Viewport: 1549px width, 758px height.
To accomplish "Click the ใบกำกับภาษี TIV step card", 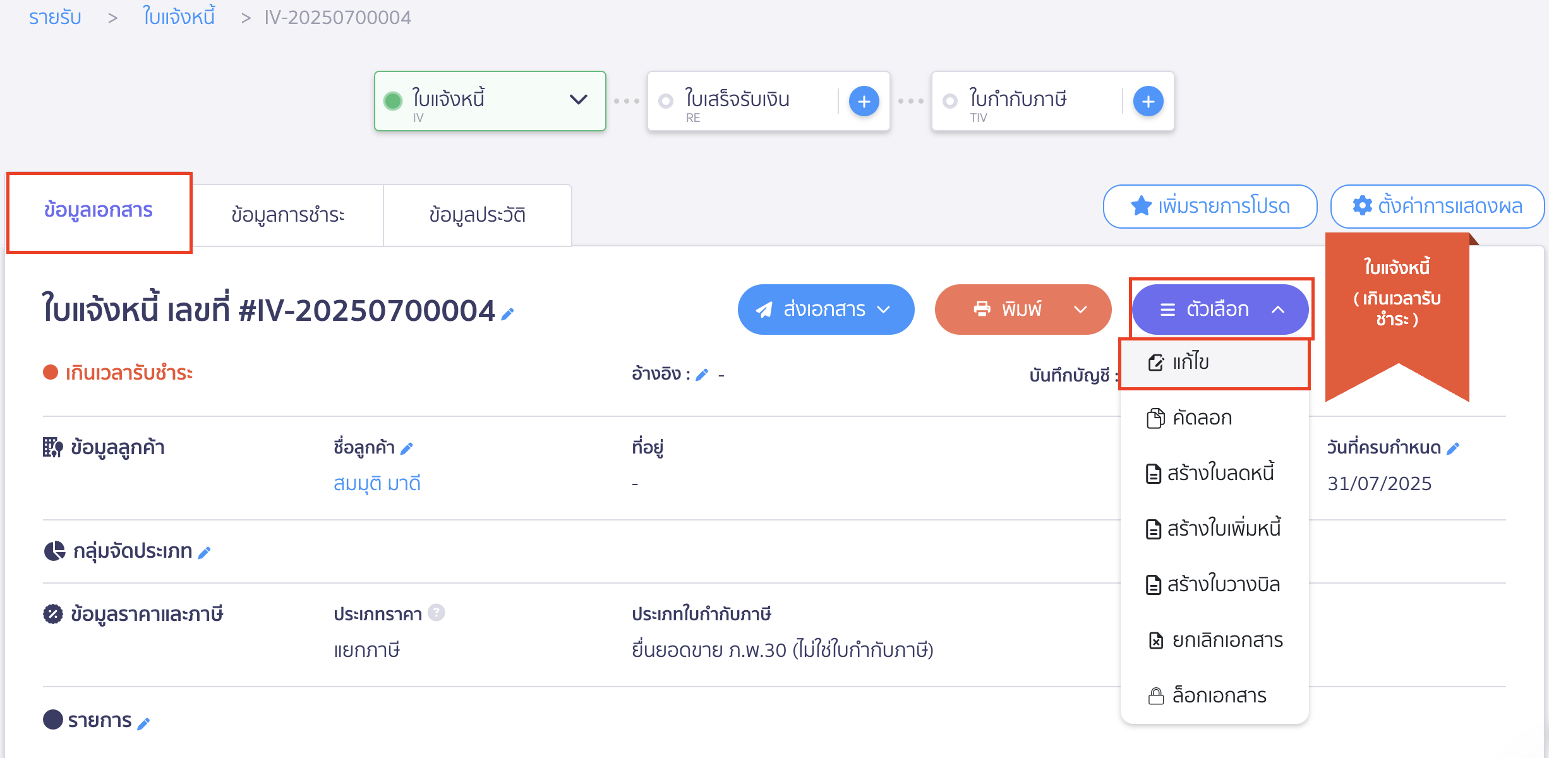I will point(1053,101).
